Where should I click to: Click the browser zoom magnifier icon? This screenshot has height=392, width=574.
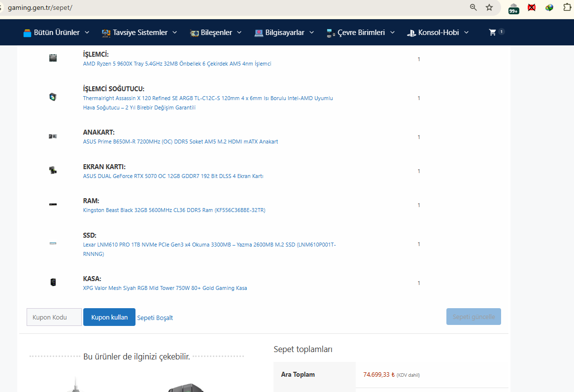click(x=473, y=7)
